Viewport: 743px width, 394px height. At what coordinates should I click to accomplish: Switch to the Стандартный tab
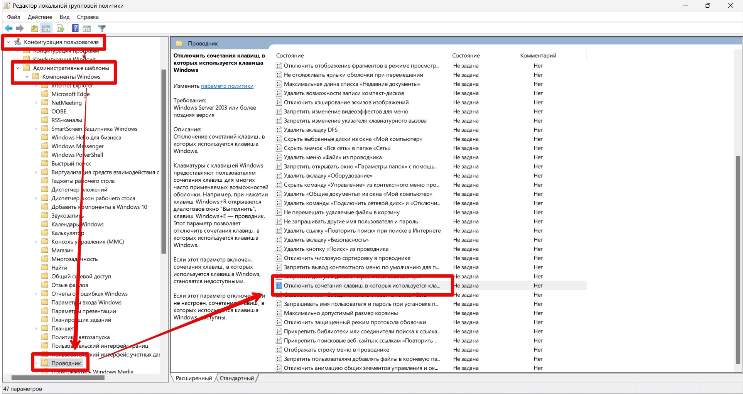pos(236,378)
